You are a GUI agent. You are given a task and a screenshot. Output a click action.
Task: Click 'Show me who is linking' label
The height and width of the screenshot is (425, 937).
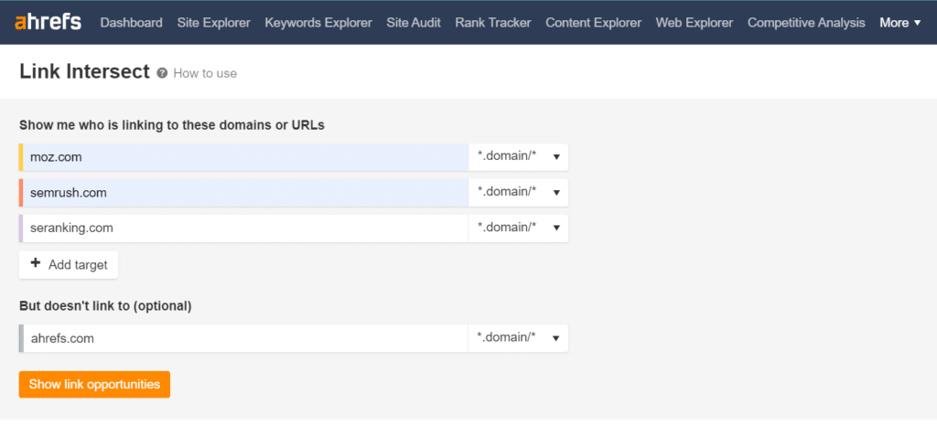pos(171,125)
